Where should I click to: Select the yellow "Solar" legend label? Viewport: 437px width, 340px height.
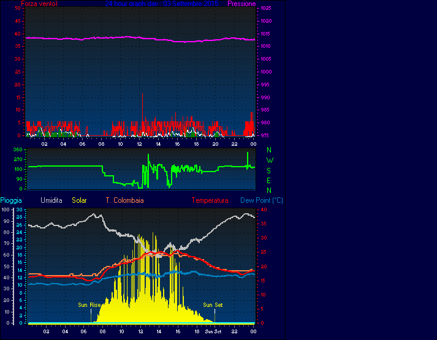point(79,200)
